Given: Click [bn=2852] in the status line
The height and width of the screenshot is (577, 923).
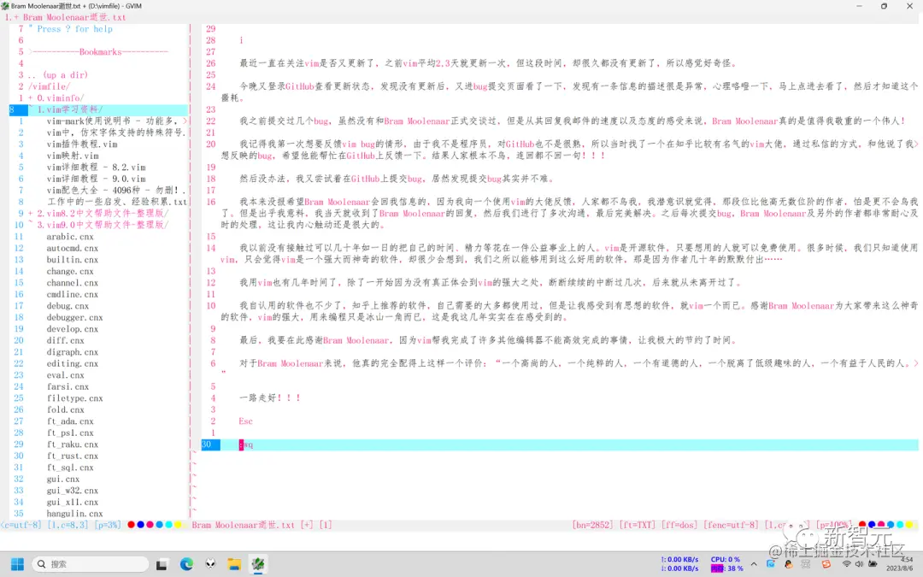Looking at the screenshot, I should coord(593,525).
